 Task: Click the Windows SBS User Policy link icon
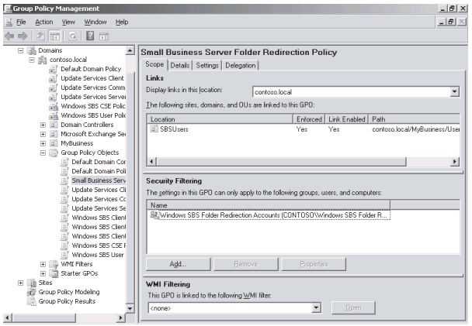(x=54, y=115)
